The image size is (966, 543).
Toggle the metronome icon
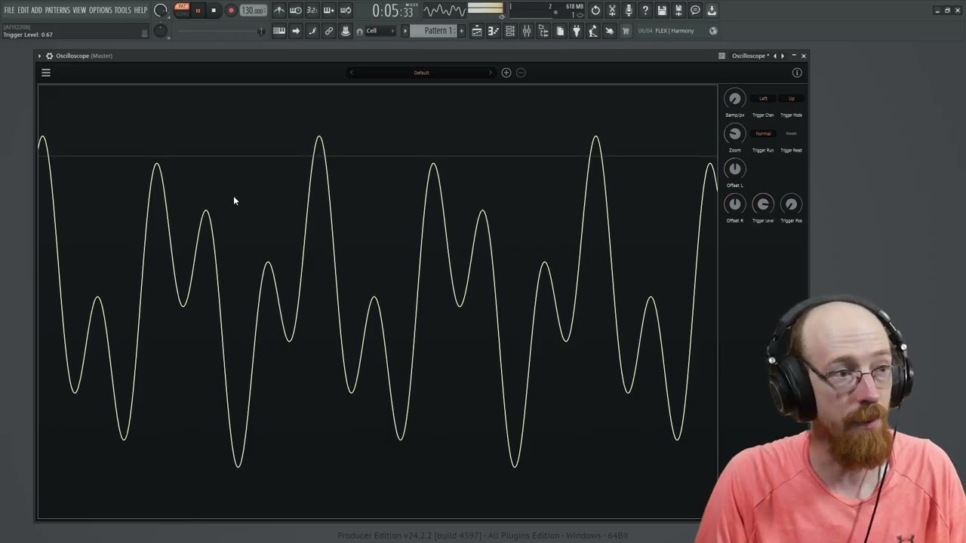279,11
